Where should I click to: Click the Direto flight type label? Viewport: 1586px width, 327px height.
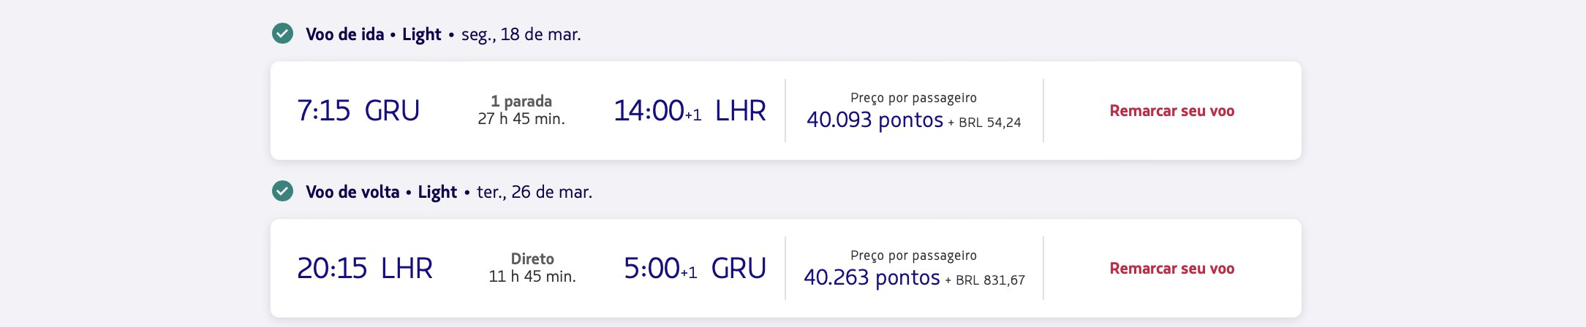(x=532, y=259)
